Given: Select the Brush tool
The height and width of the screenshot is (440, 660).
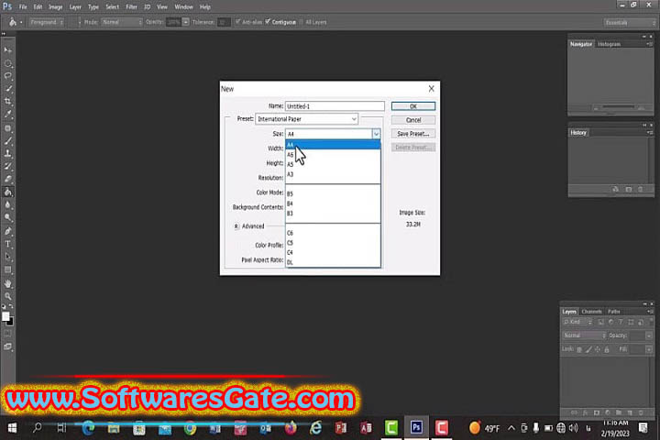Looking at the screenshot, I should point(7,141).
